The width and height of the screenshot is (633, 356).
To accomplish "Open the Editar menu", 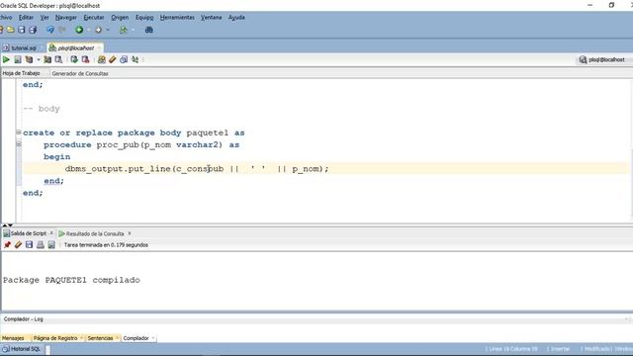I will pos(26,18).
